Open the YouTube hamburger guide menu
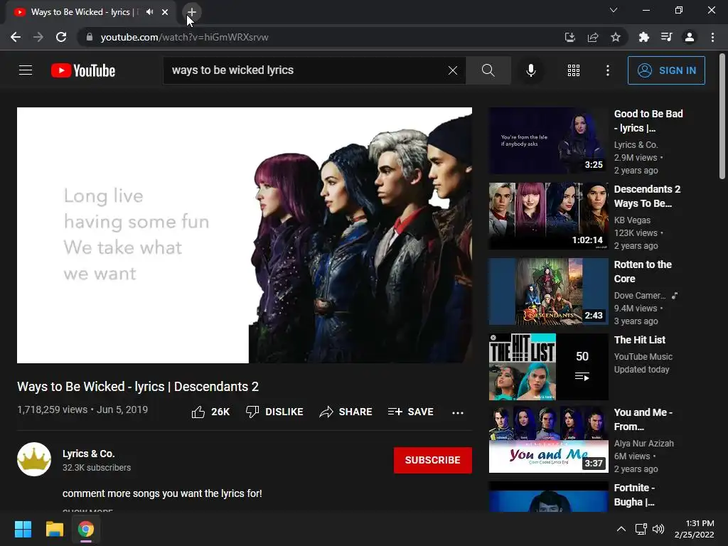Viewport: 728px width, 546px height. (26, 70)
